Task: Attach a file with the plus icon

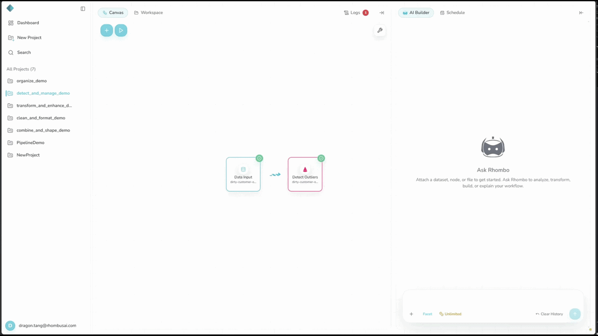Action: click(411, 314)
